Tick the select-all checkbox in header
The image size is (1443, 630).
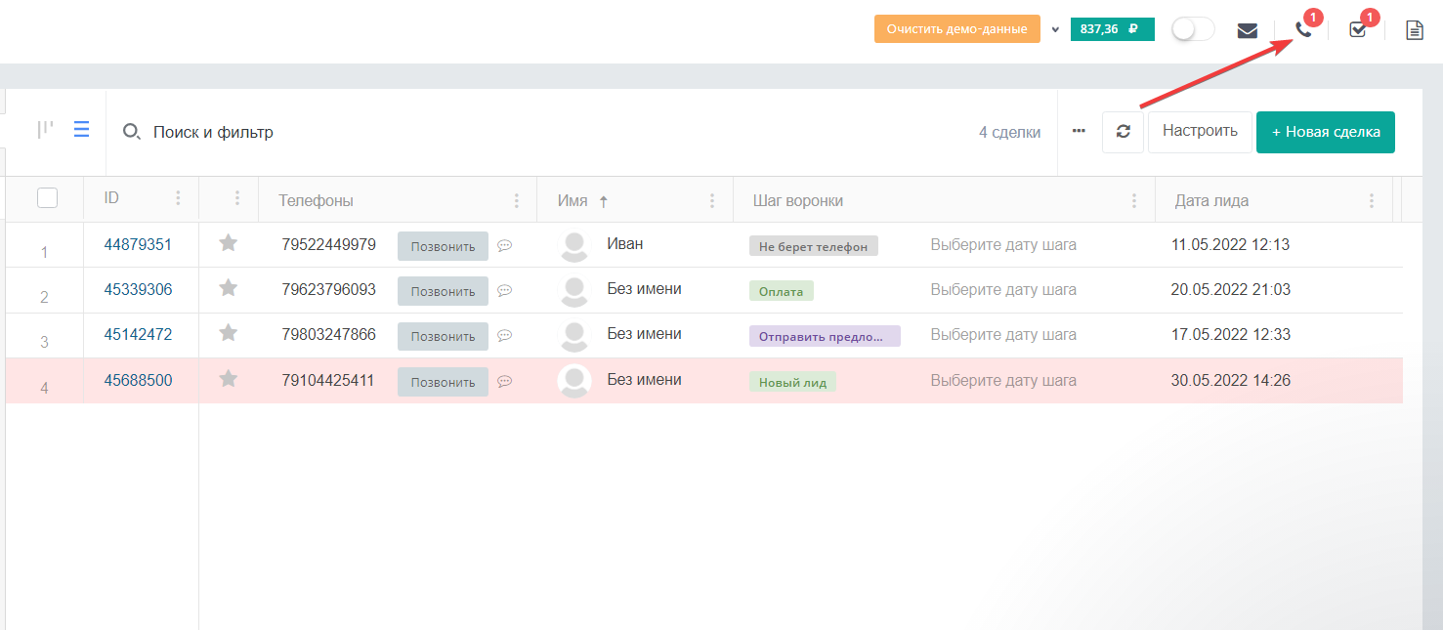(x=47, y=198)
